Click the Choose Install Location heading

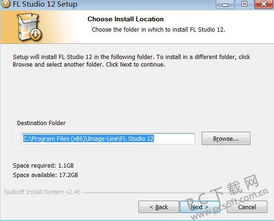126,19
